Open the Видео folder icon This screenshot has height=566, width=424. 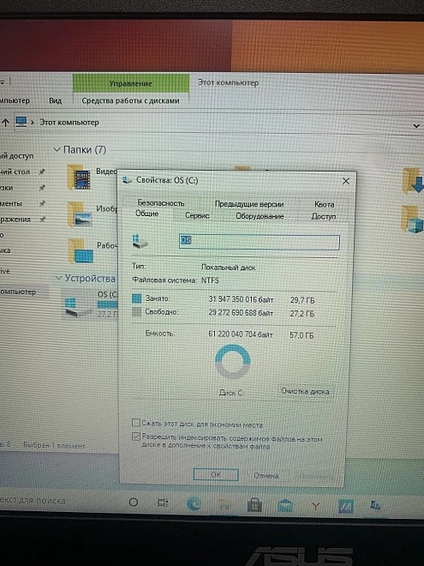(79, 177)
